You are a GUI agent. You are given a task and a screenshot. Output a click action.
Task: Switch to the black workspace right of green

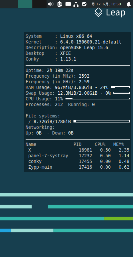click(x=39, y=4)
